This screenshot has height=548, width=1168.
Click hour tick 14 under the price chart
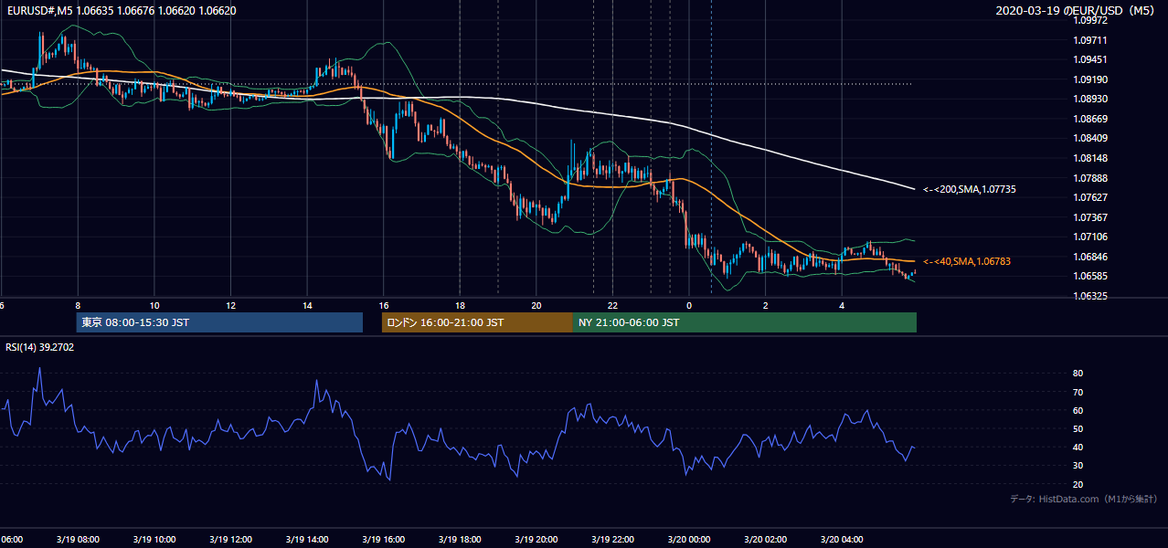307,305
